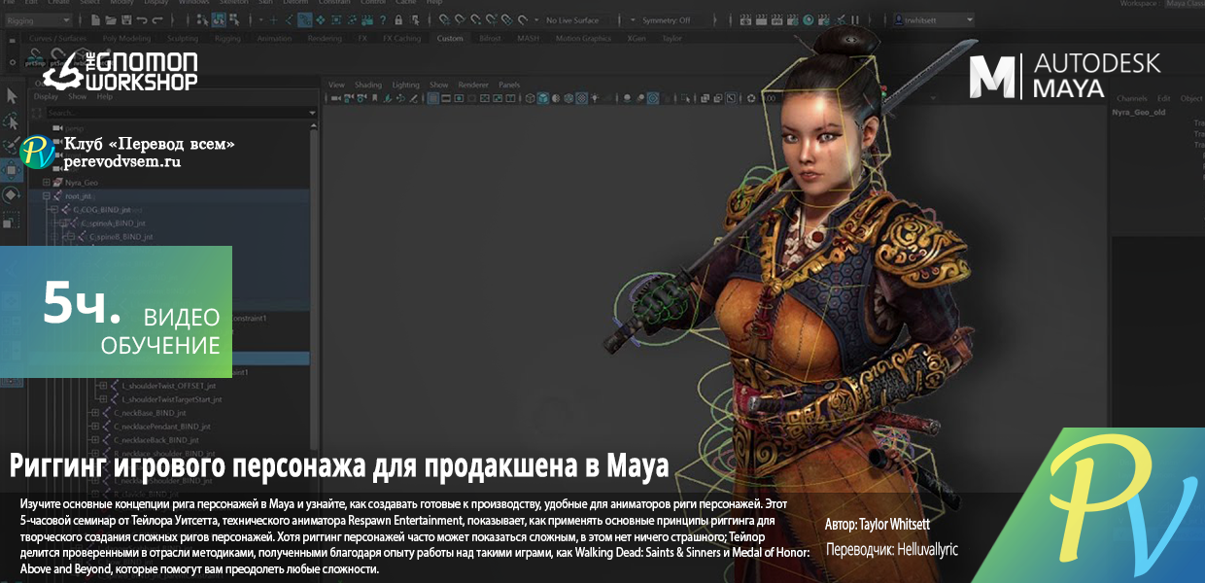Viewport: 1205px width, 583px height.
Task: Toggle the pause viewport icon
Action: [854, 20]
